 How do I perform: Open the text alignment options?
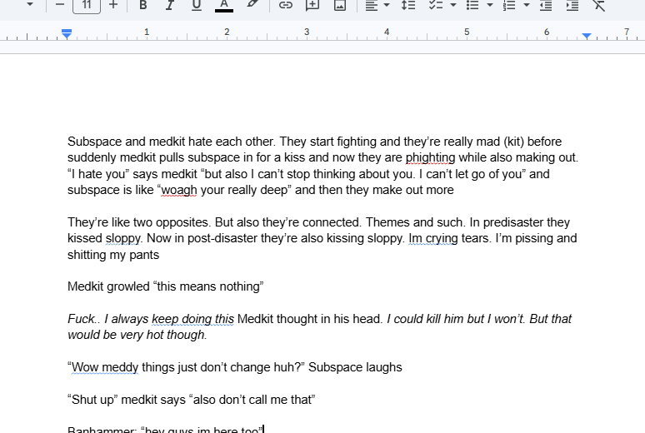[372, 5]
